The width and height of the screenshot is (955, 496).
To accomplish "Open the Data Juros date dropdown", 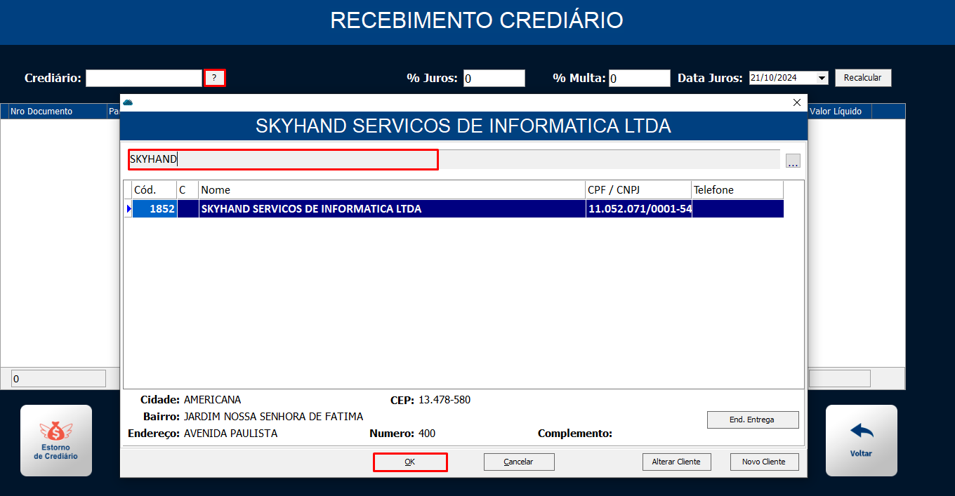I will (822, 78).
